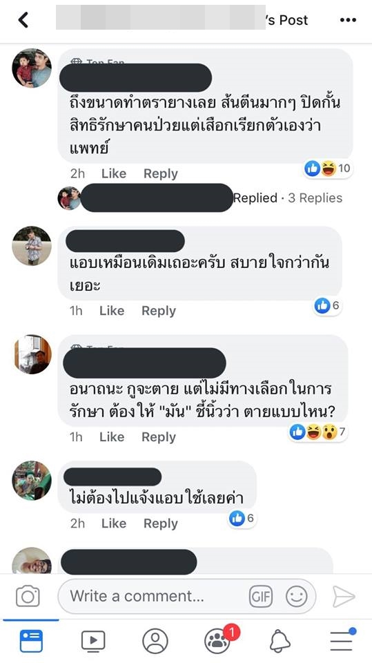Switch to the Watch video tab
The height and width of the screenshot is (663, 372).
(x=93, y=641)
